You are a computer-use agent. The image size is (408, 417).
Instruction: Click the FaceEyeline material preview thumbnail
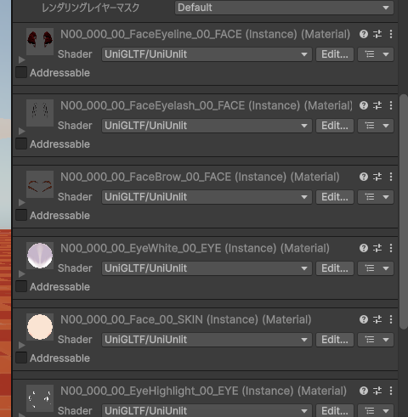click(40, 42)
